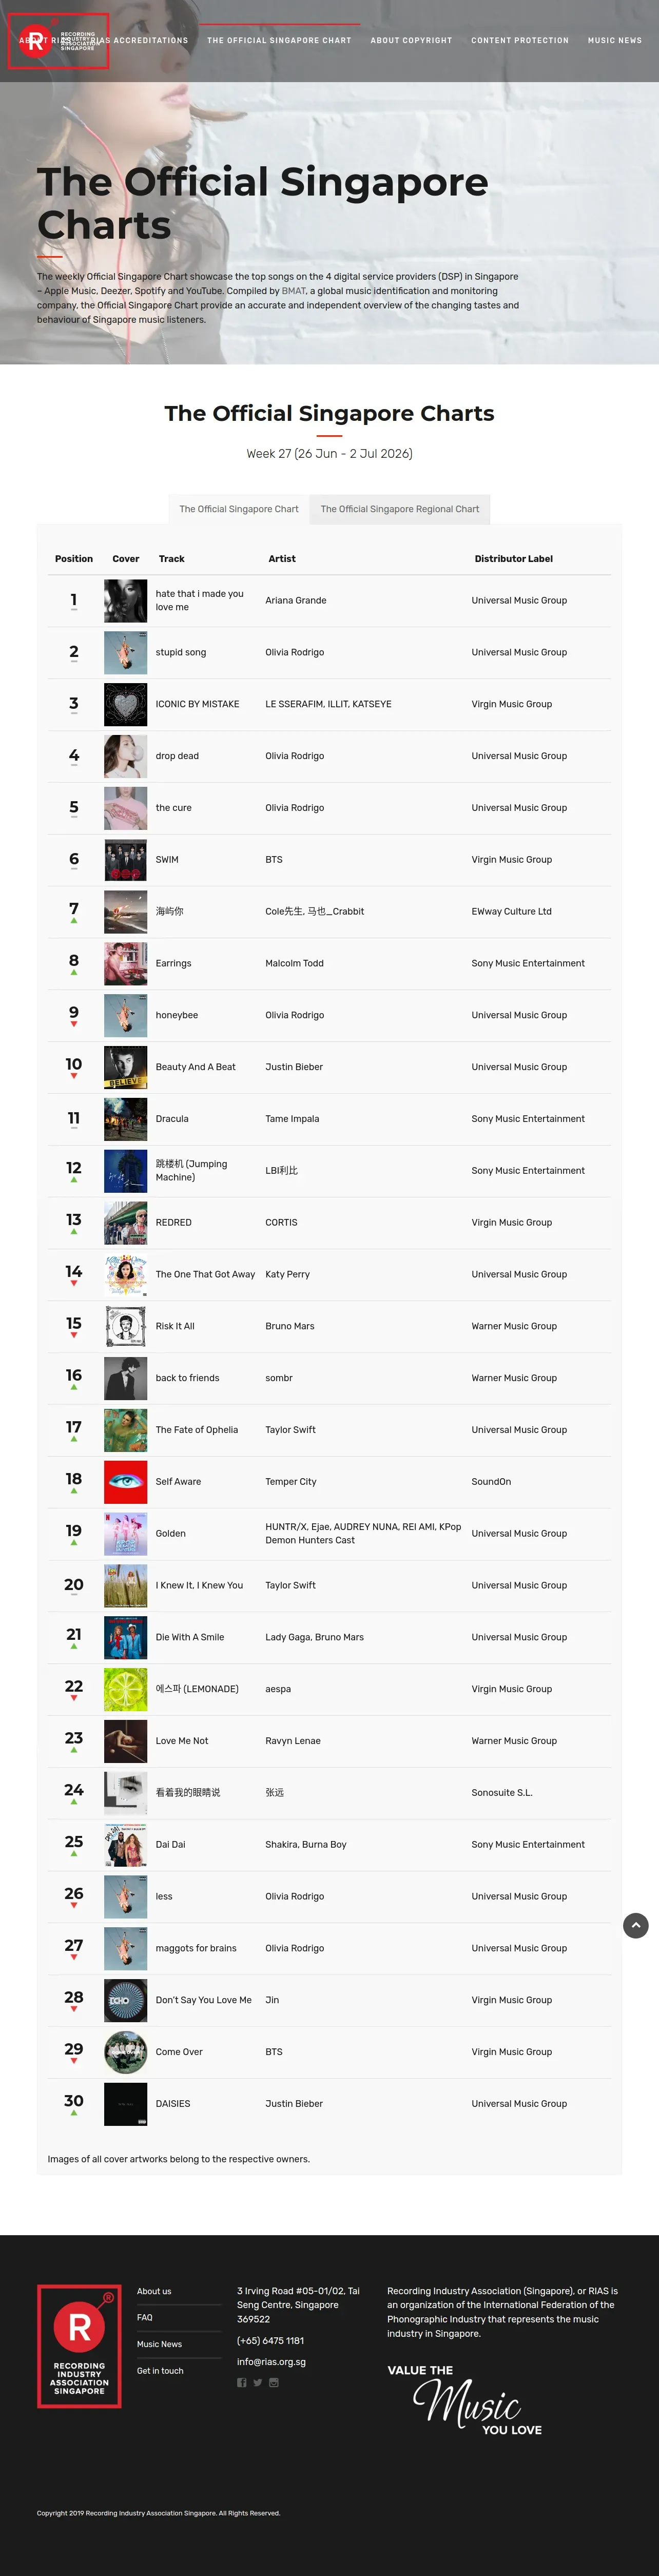Click the info@rias.org.sg email address

pyautogui.click(x=271, y=2361)
